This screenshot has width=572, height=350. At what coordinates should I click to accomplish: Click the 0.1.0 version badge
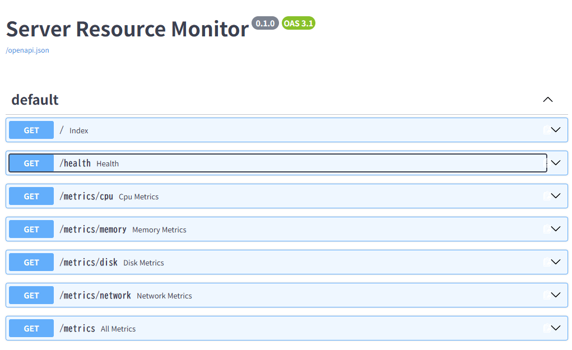click(265, 24)
